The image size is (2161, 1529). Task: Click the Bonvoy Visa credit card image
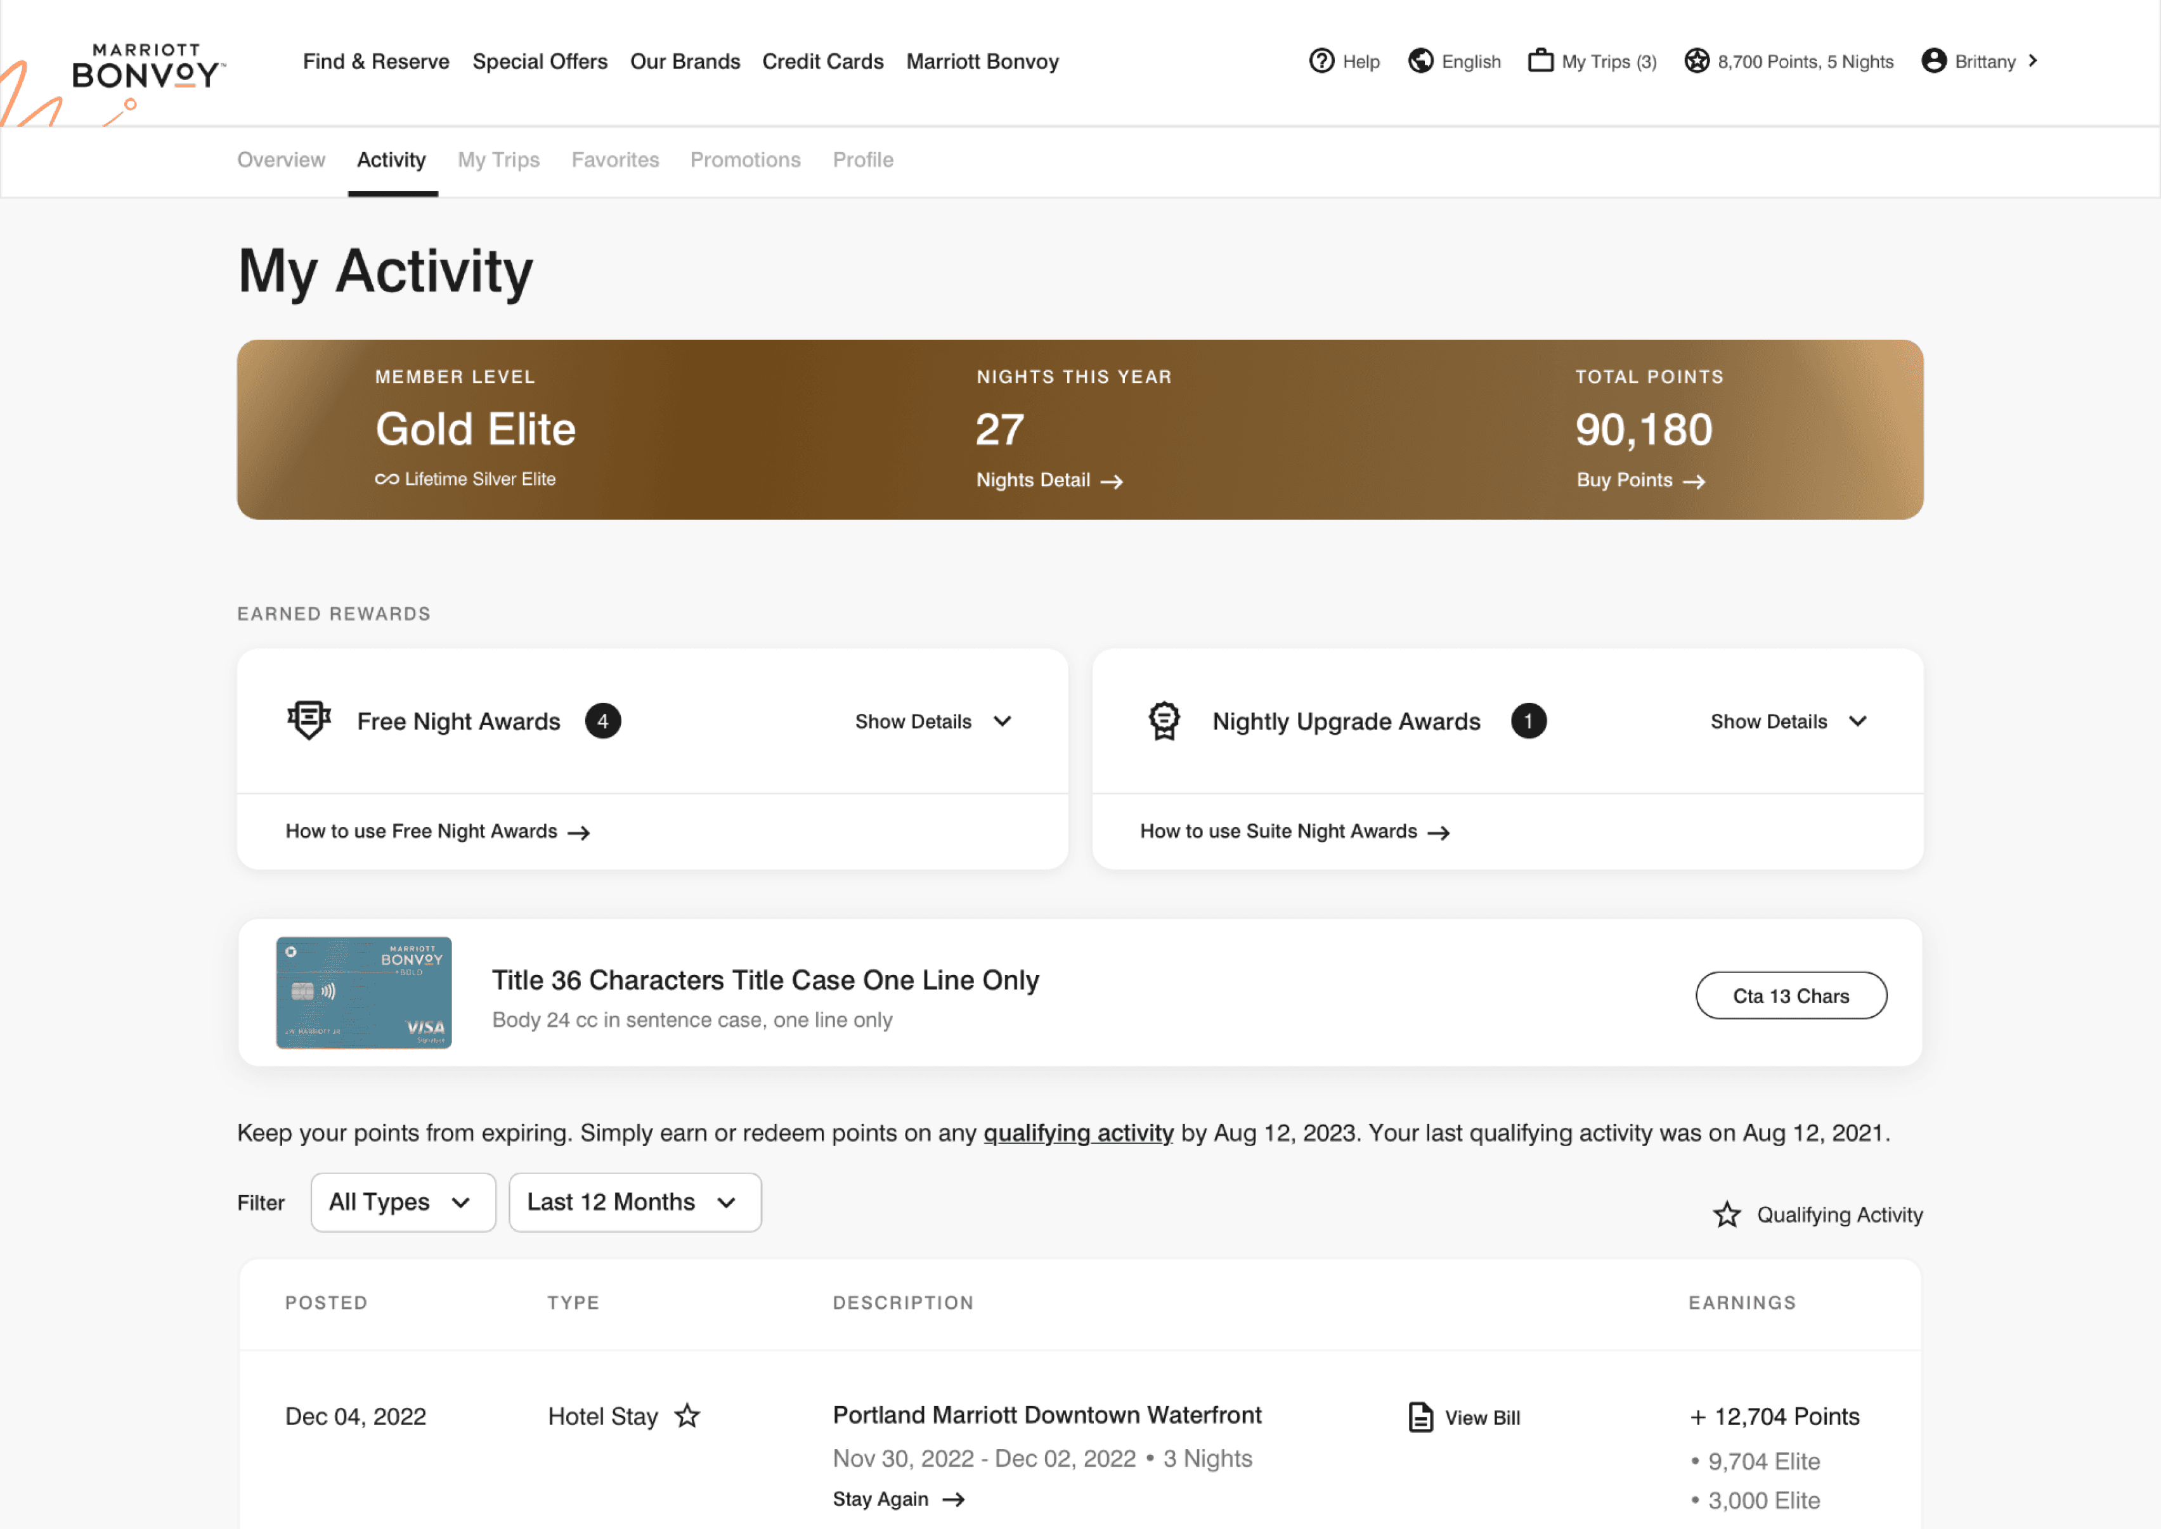coord(363,992)
